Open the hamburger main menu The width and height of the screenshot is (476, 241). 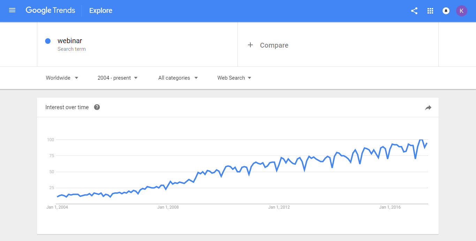(x=12, y=10)
